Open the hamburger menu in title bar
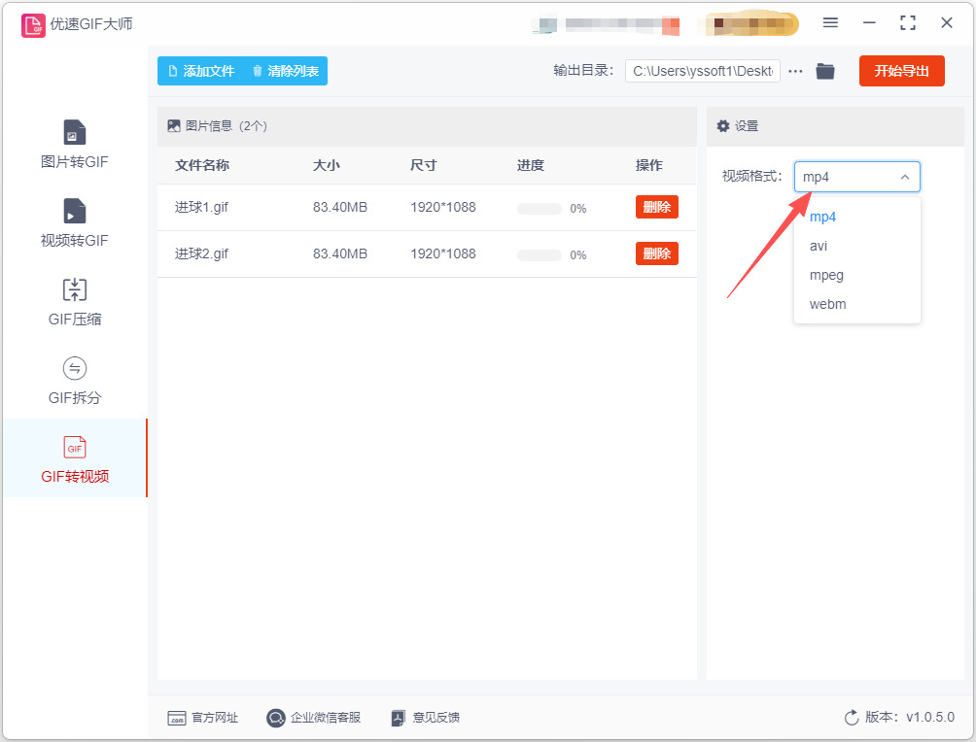Viewport: 976px width, 742px height. 830,23
